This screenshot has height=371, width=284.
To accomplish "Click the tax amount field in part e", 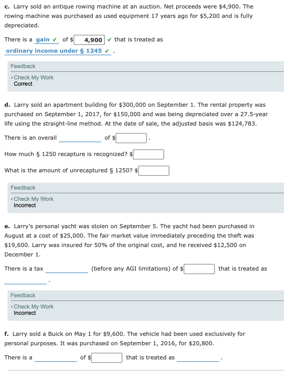I will (199, 269).
